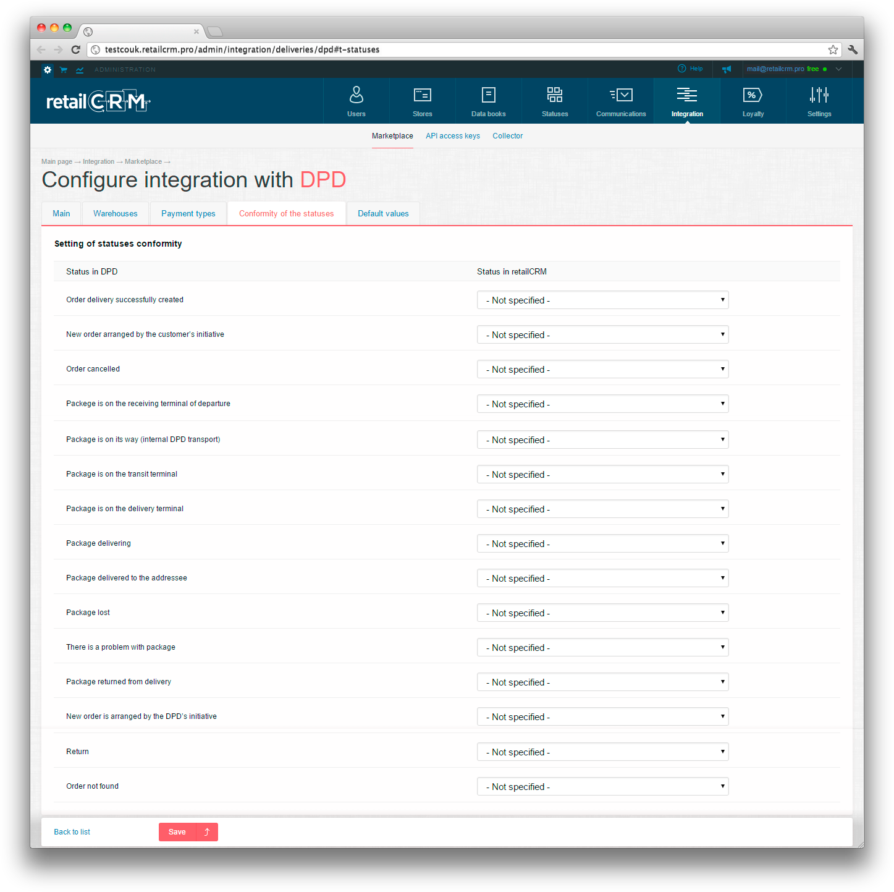Open the Stores section icon

[423, 95]
